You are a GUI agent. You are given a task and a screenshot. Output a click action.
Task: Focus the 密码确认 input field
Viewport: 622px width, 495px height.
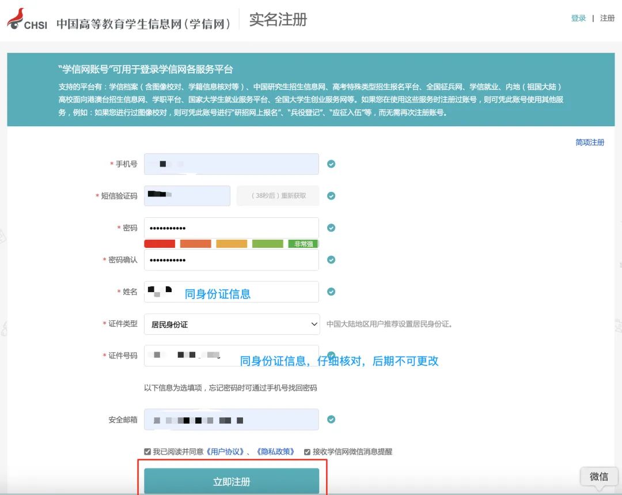click(x=232, y=260)
